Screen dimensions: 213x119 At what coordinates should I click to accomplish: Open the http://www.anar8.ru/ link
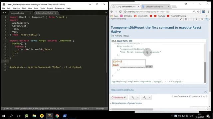click(122, 90)
